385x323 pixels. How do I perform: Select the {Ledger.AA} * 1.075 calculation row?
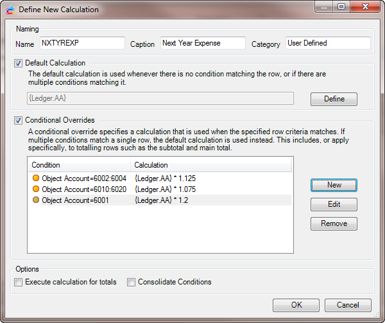point(165,189)
